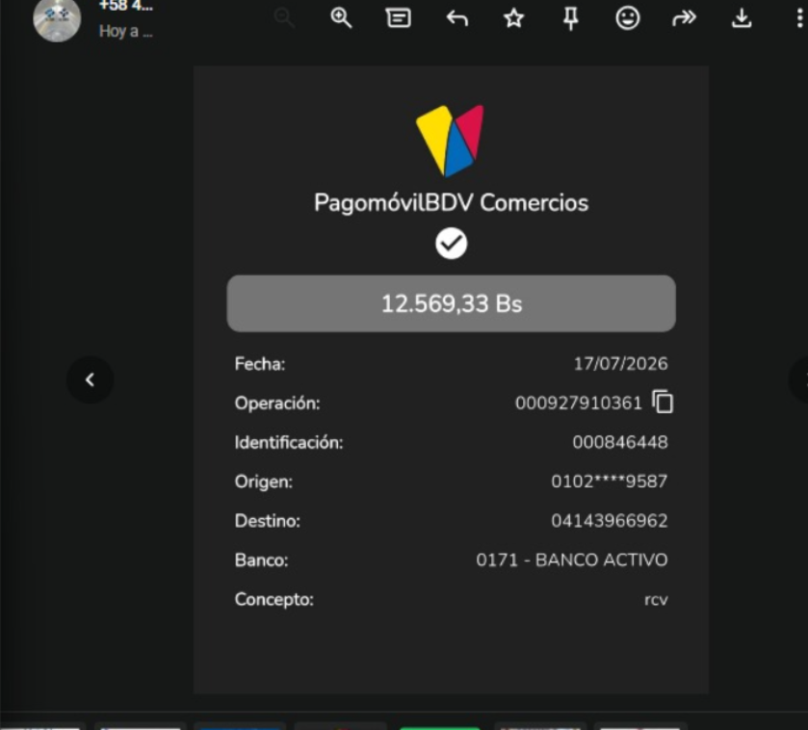Click the Fecha: label

tap(260, 364)
